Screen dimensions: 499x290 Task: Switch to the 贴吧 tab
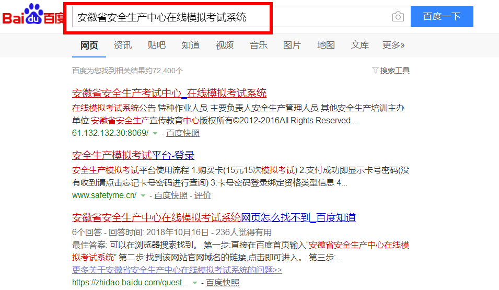pos(157,45)
